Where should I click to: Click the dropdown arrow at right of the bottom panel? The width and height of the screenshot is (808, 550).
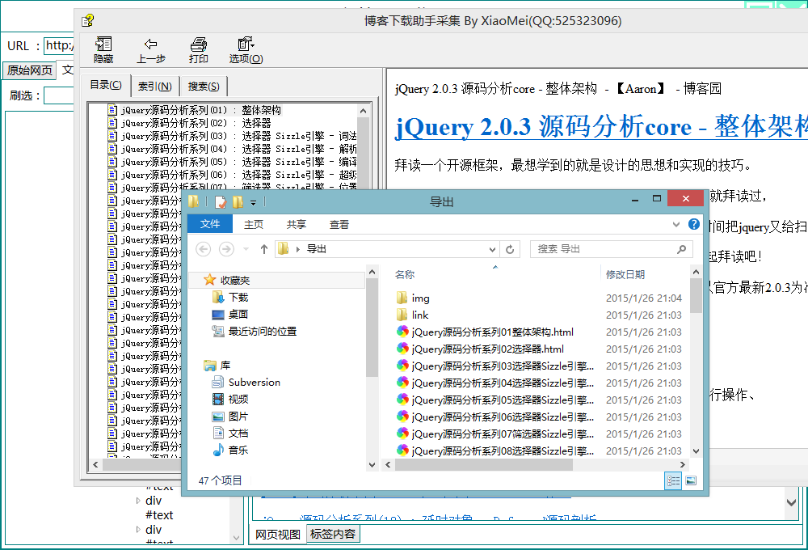point(791,502)
